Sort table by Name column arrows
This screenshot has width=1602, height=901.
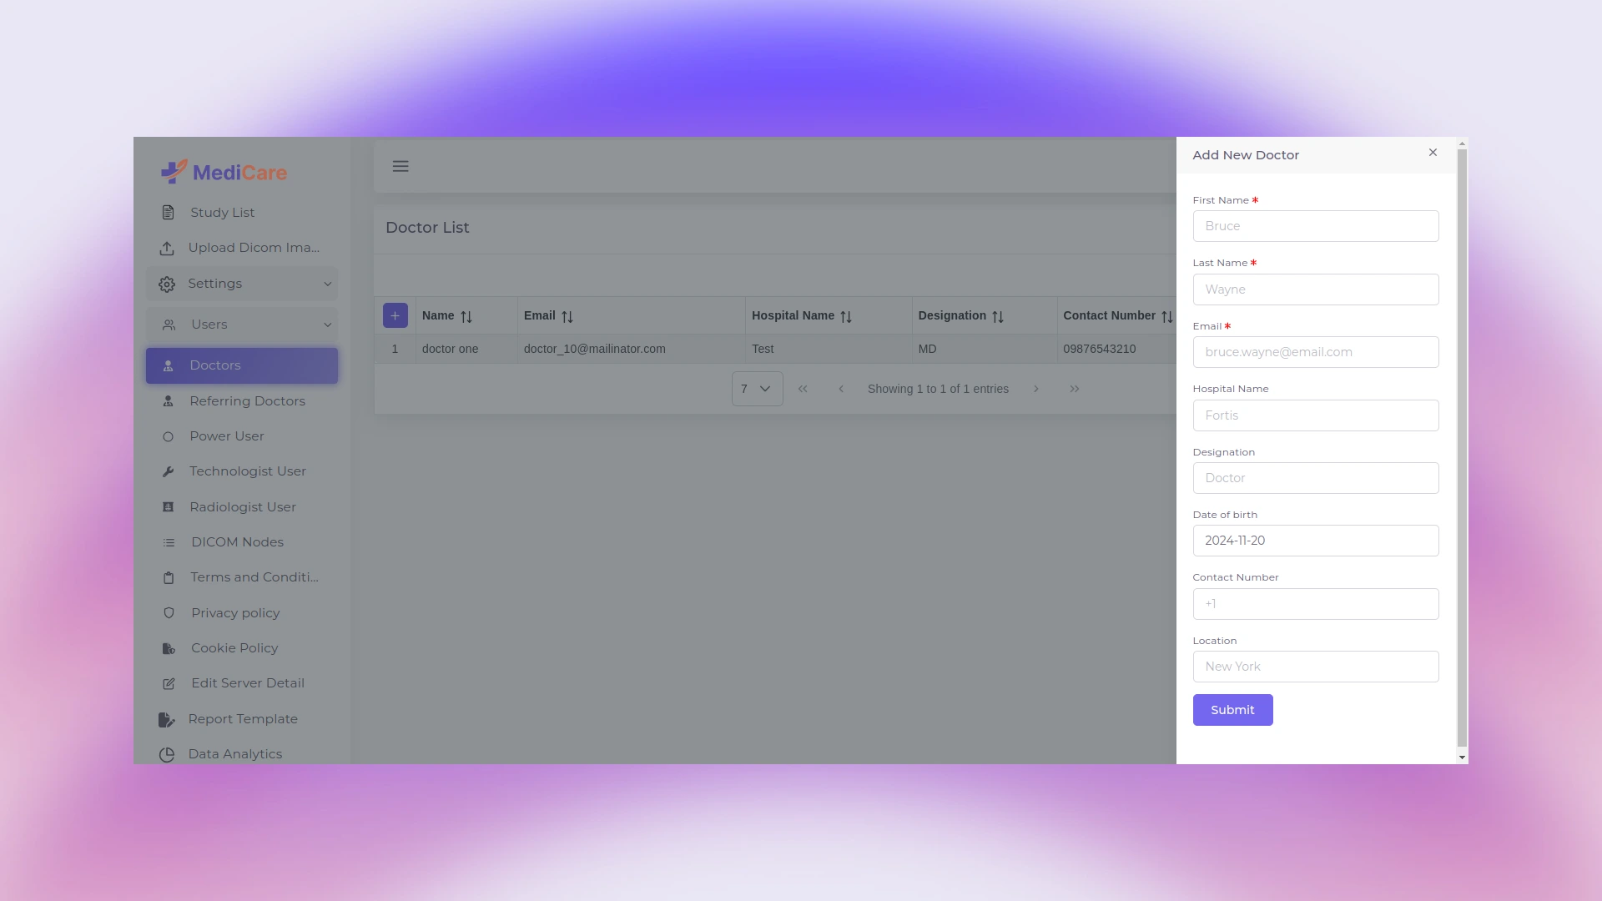click(466, 316)
